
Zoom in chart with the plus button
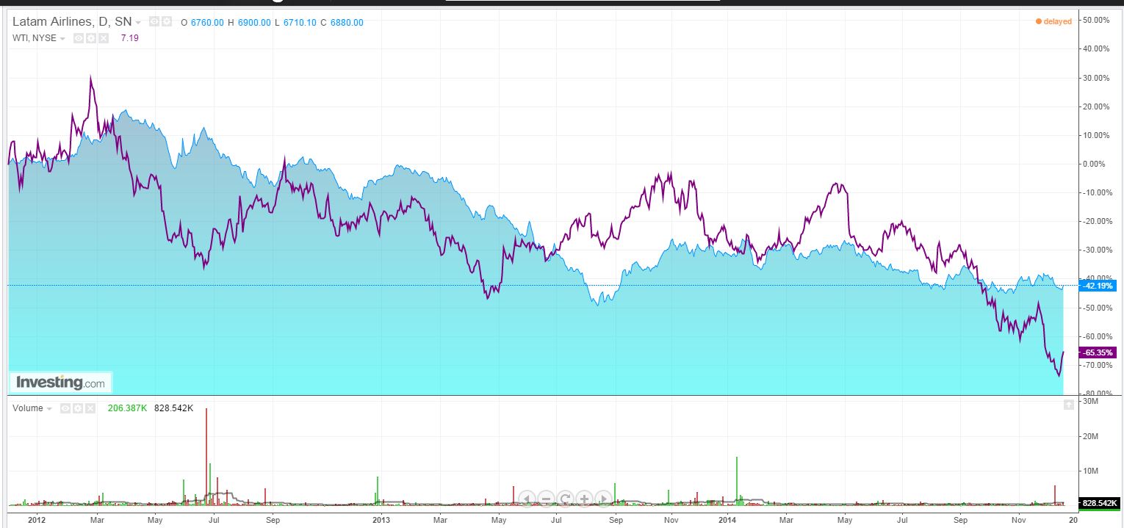pos(584,499)
